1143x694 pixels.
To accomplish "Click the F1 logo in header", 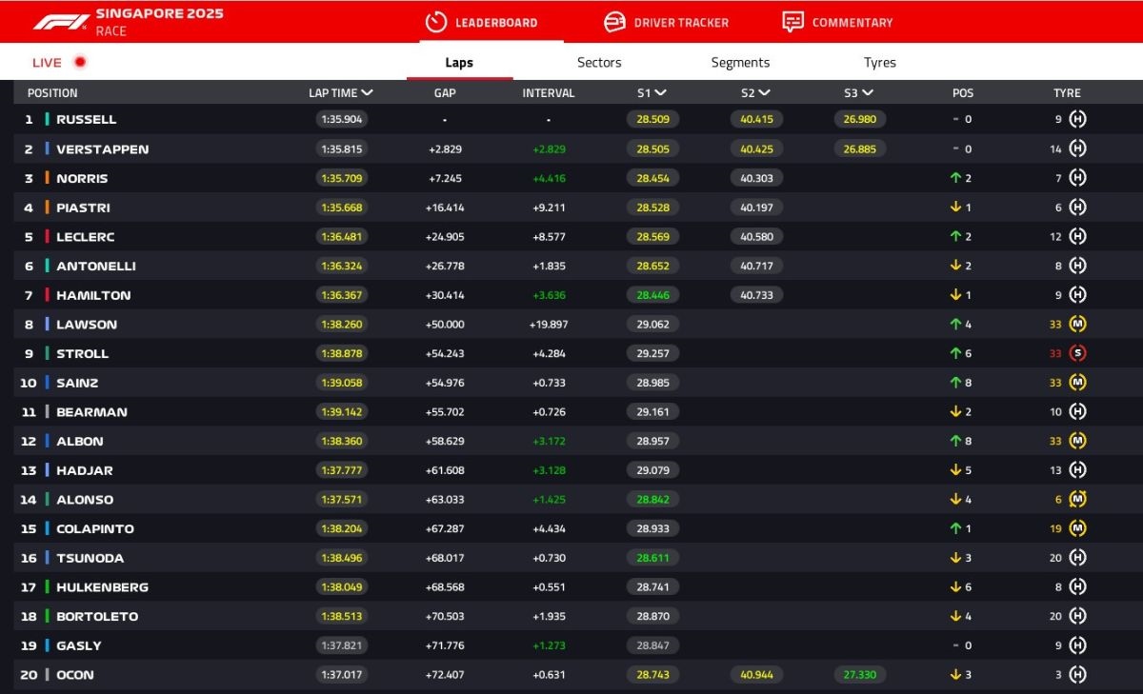I will (61, 22).
